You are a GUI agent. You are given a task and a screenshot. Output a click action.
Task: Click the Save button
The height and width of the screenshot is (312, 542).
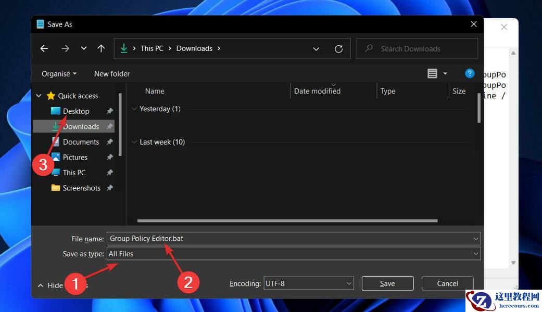(387, 283)
